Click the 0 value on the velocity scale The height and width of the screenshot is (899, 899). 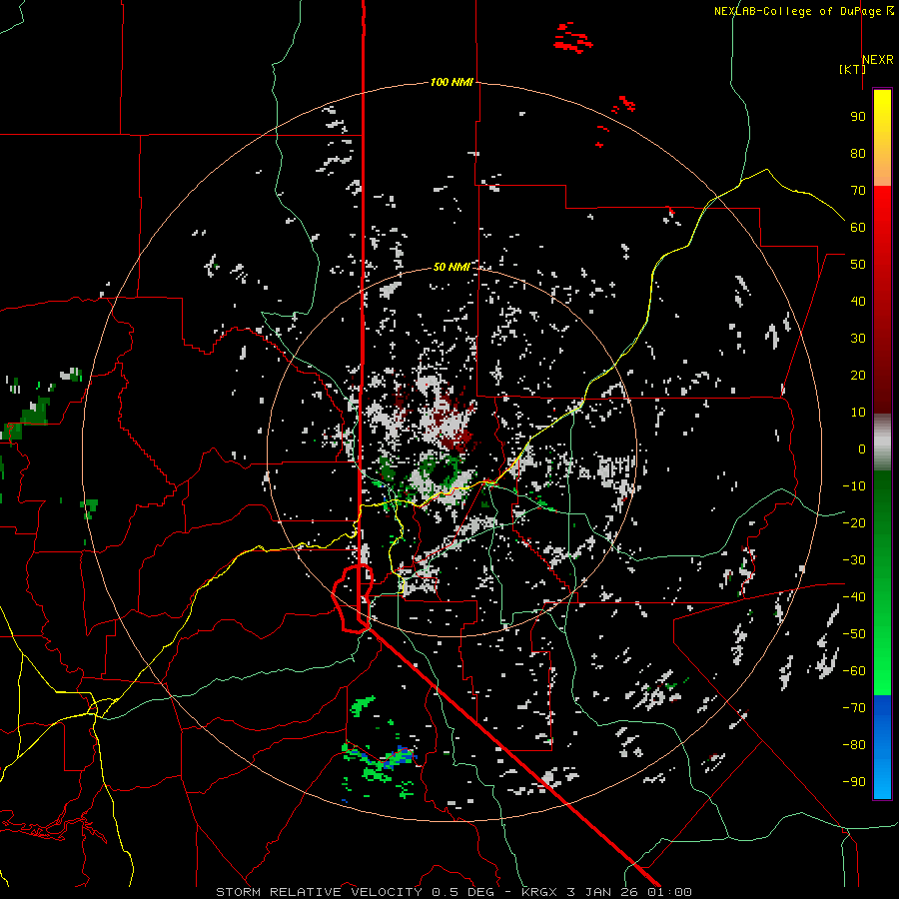[862, 449]
